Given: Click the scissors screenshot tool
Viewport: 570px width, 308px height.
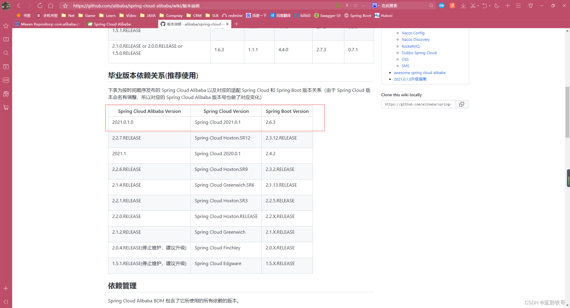Looking at the screenshot, I should tap(473, 6).
